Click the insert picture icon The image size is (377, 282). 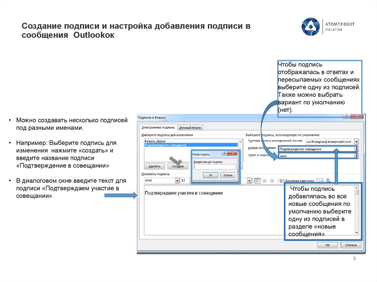321,180
